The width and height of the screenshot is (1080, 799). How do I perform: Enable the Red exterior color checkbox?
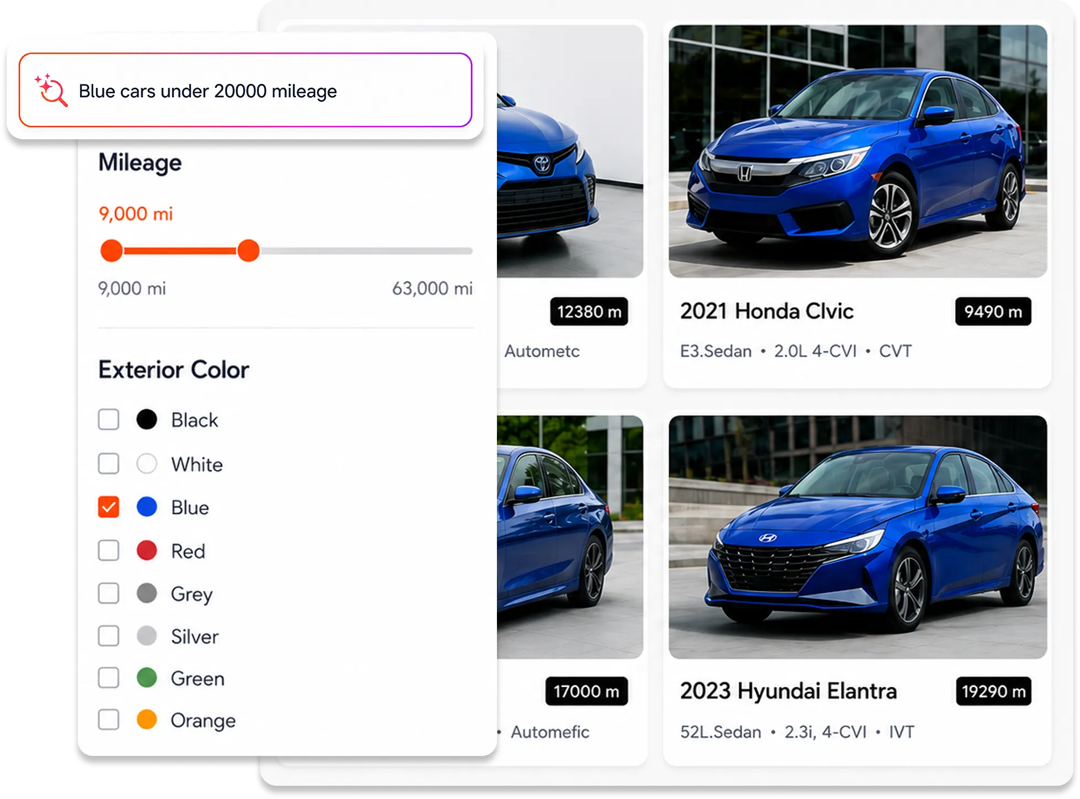tap(109, 550)
